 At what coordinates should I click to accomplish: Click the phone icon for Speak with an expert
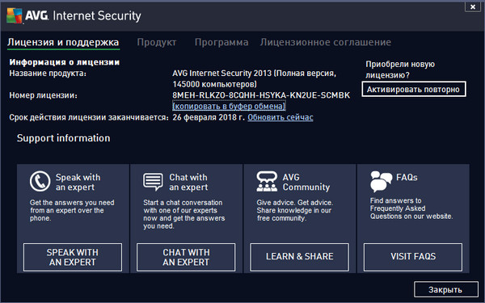40,182
